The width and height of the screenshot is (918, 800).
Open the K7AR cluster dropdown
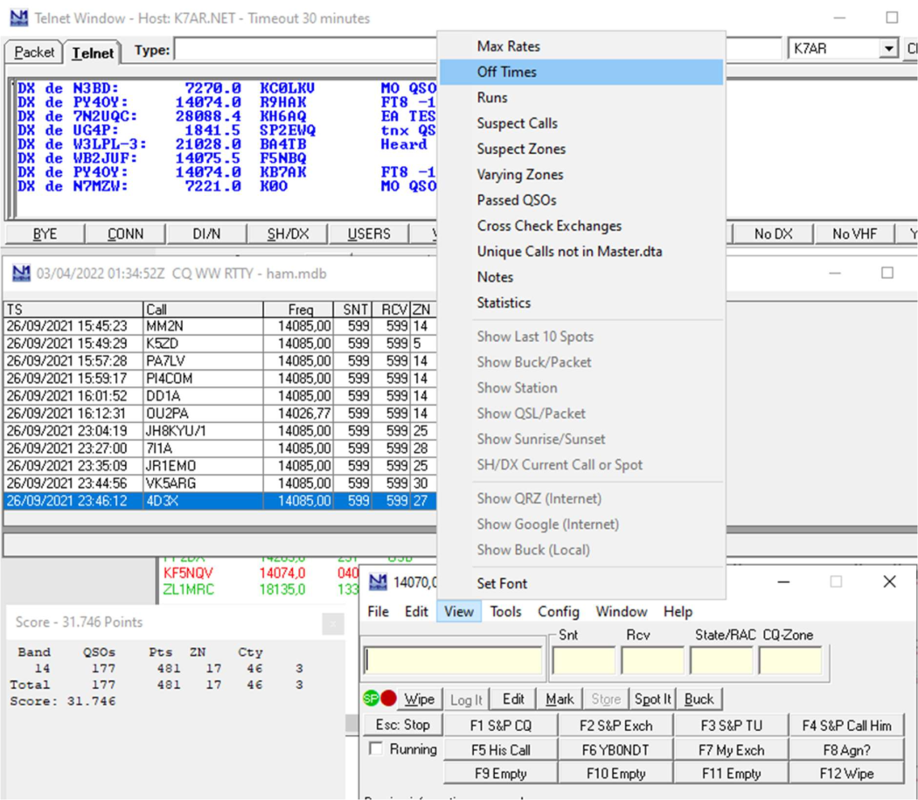point(889,49)
